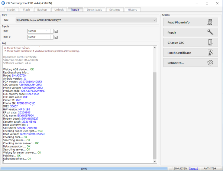Click the IMEI check digit box
Screen dimensions: 223x171
click(x=52, y=31)
